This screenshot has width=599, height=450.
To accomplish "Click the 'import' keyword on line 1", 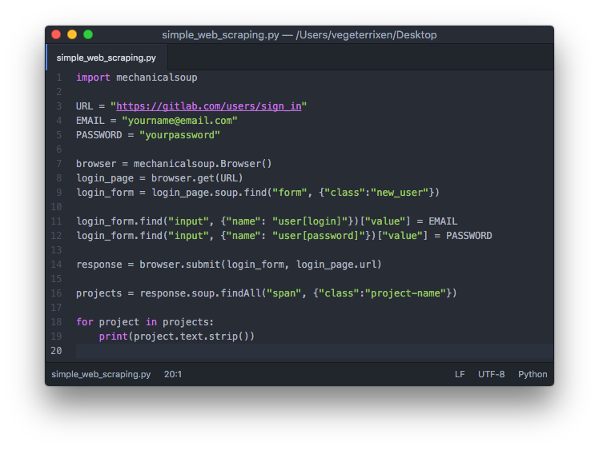I will tap(93, 78).
